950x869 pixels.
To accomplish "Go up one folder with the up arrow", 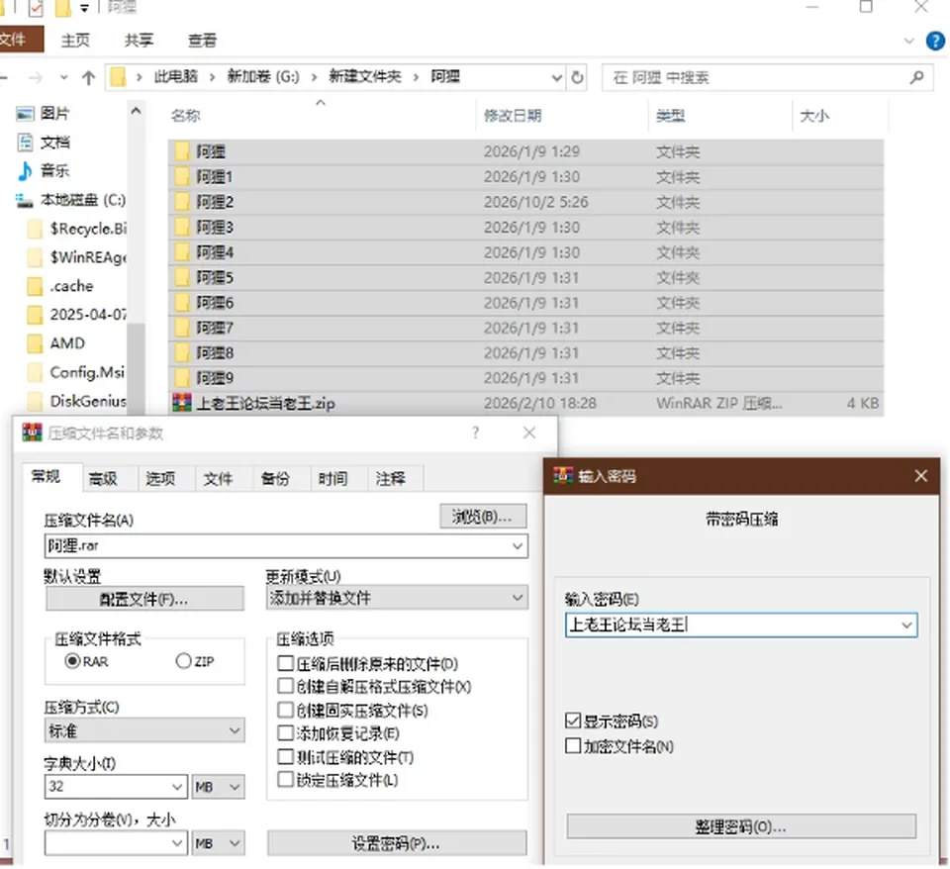I will click(x=88, y=77).
